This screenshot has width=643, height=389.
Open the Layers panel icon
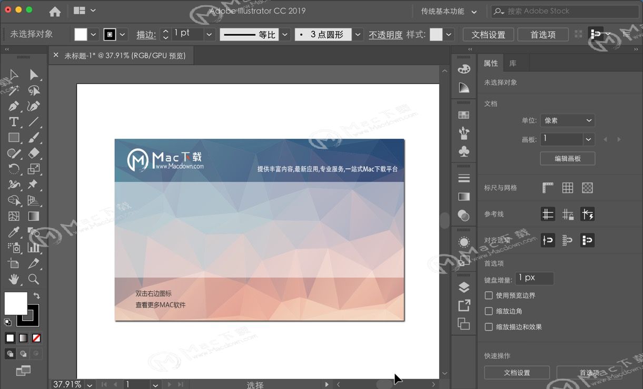(x=464, y=288)
